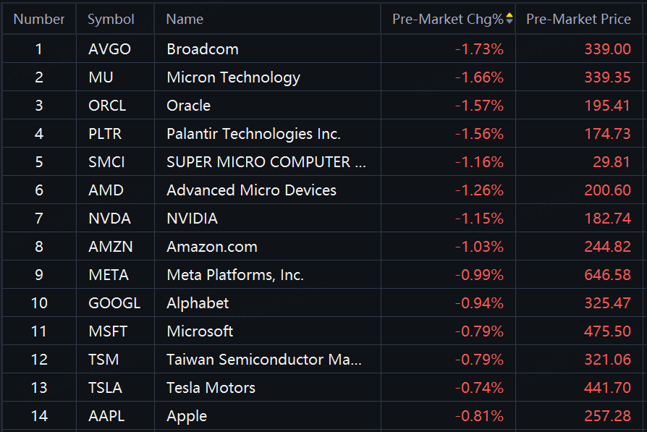Click the Taiwan Semiconductor name cell
The image size is (647, 432).
pyautogui.click(x=263, y=360)
